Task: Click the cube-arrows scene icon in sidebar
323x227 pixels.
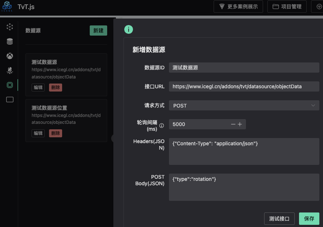Action: pos(10,27)
